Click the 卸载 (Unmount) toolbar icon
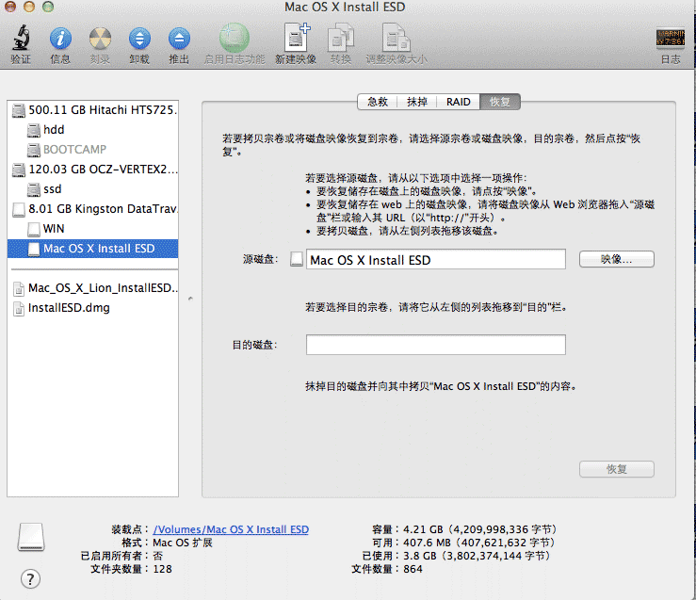Screen dimensions: 696x600 click(x=139, y=39)
